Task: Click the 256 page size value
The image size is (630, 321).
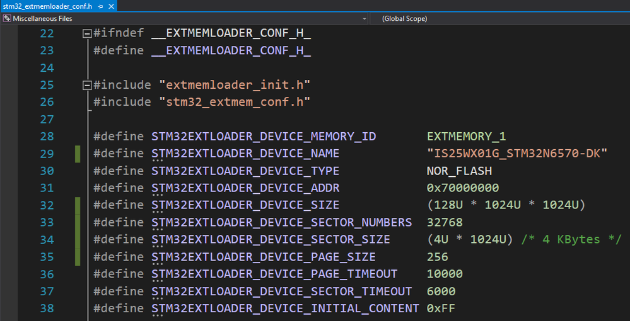Action: click(x=438, y=257)
